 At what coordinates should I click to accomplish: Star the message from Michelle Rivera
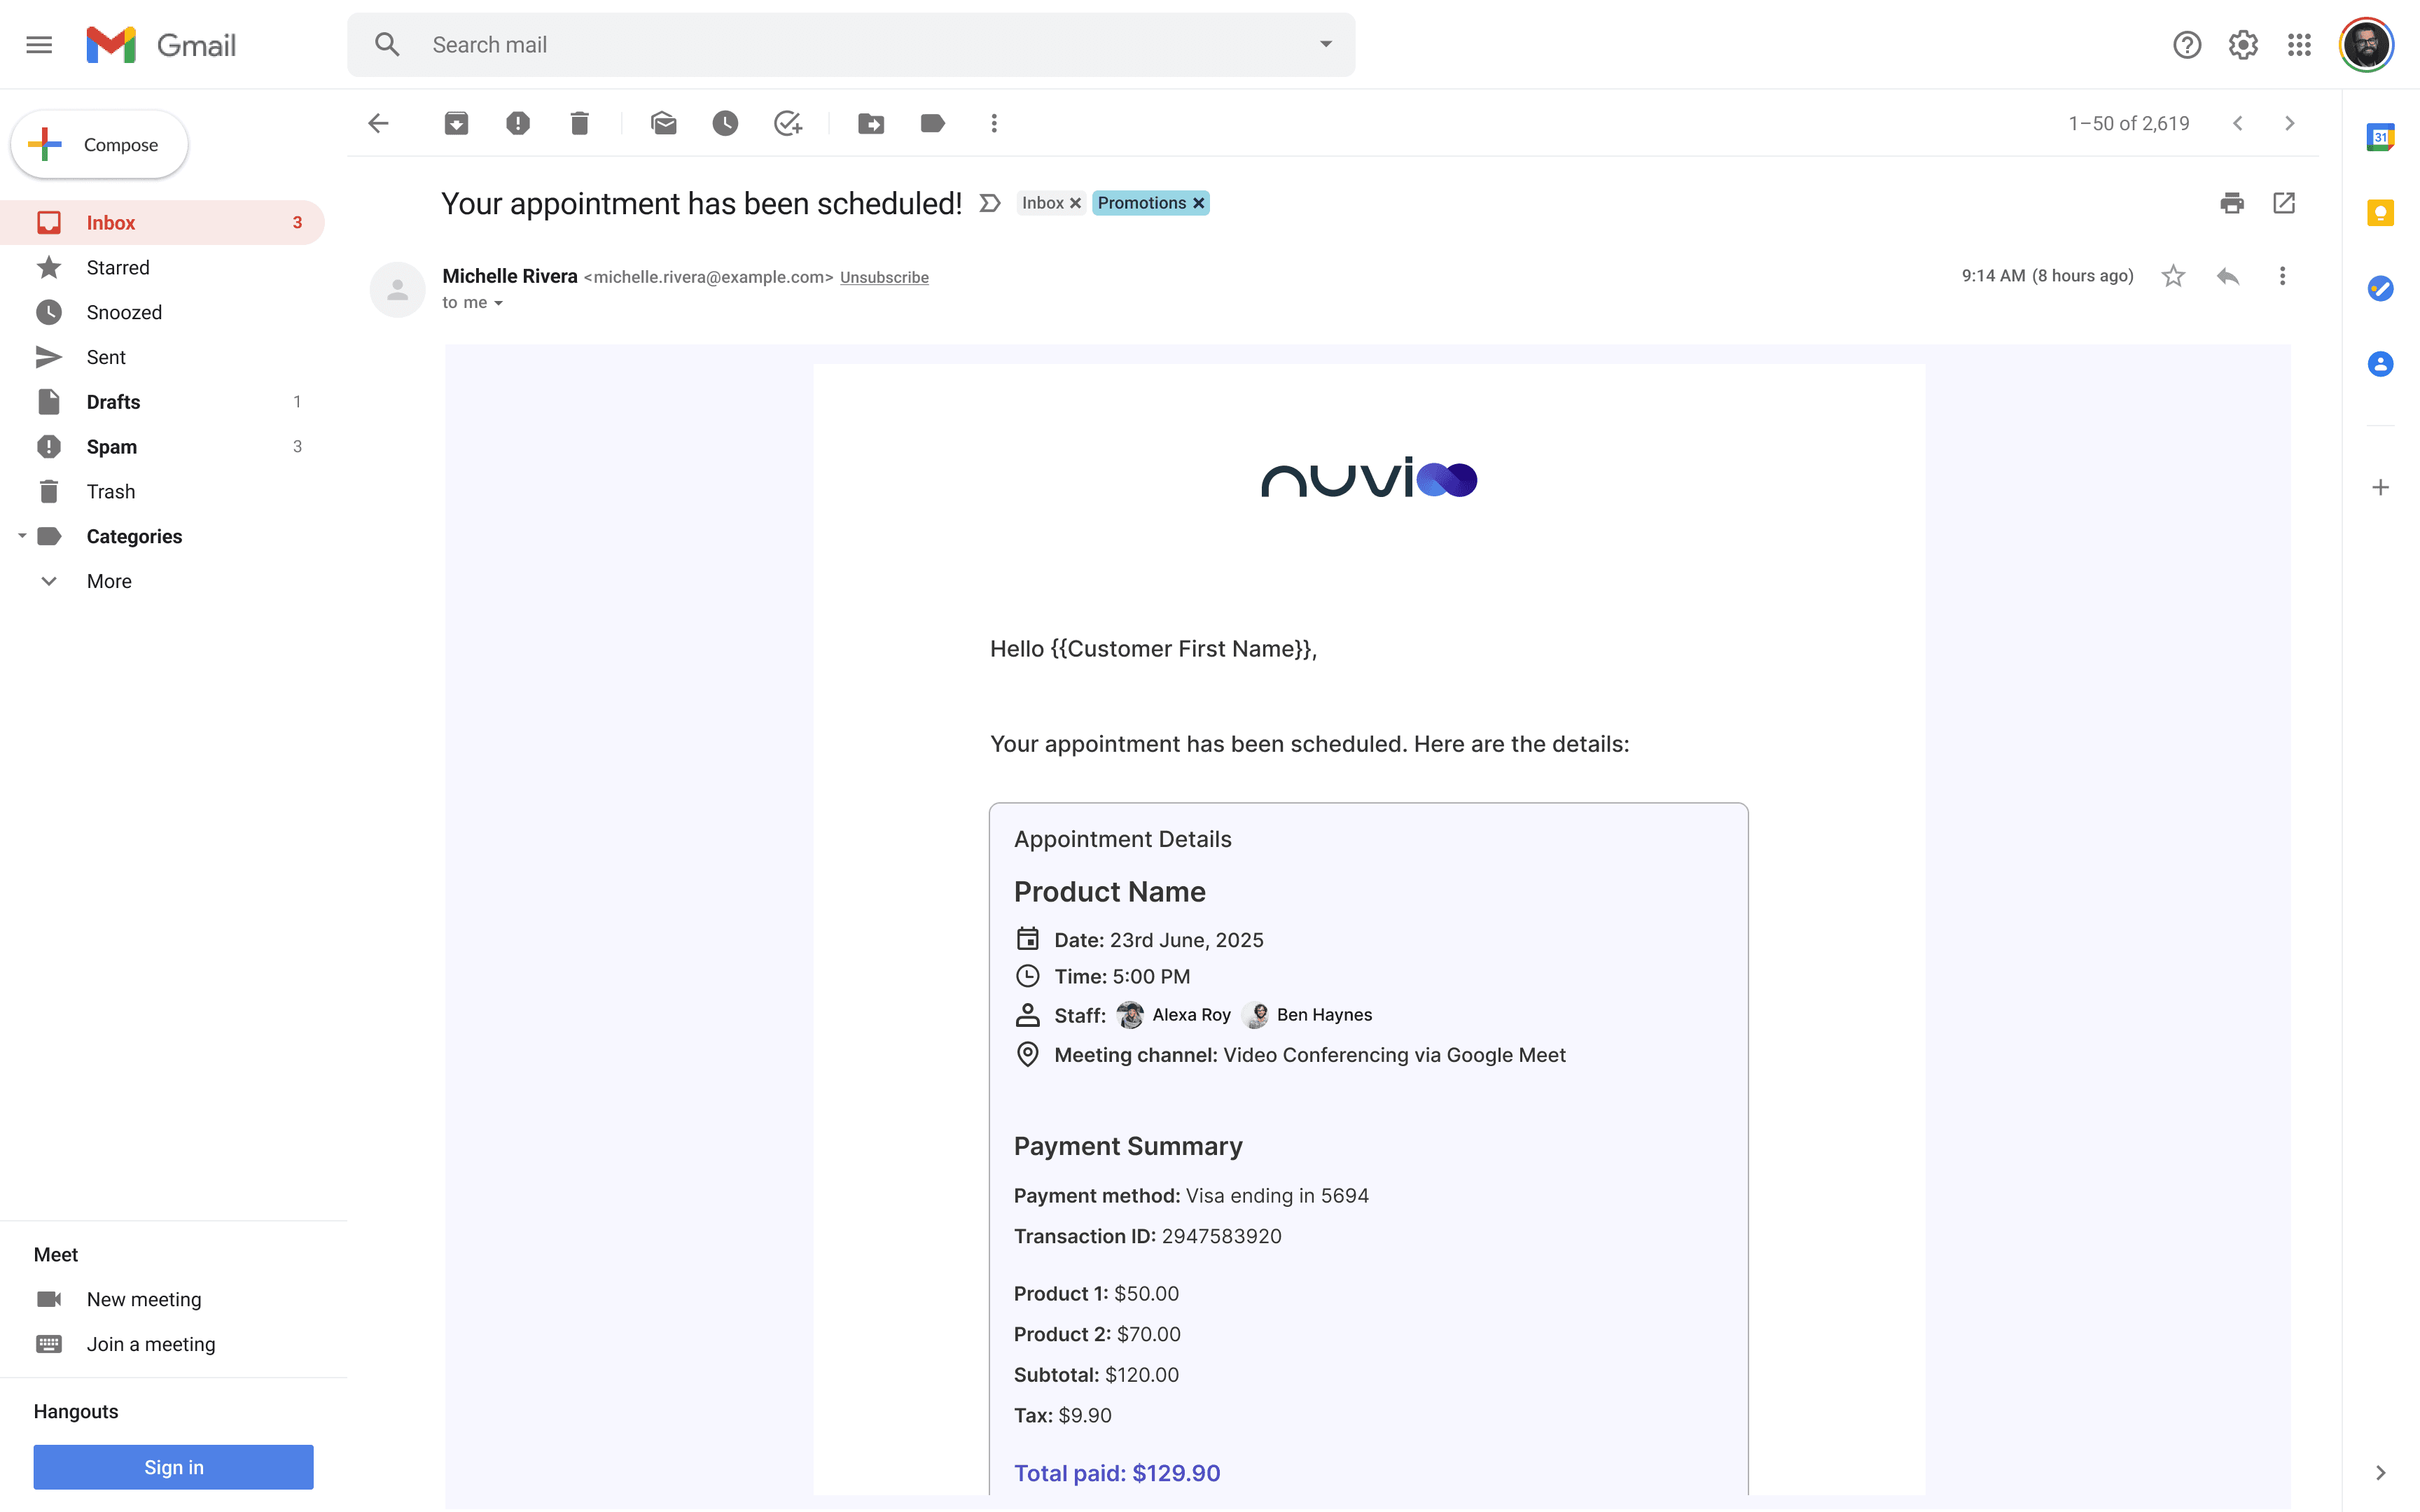click(x=2173, y=276)
